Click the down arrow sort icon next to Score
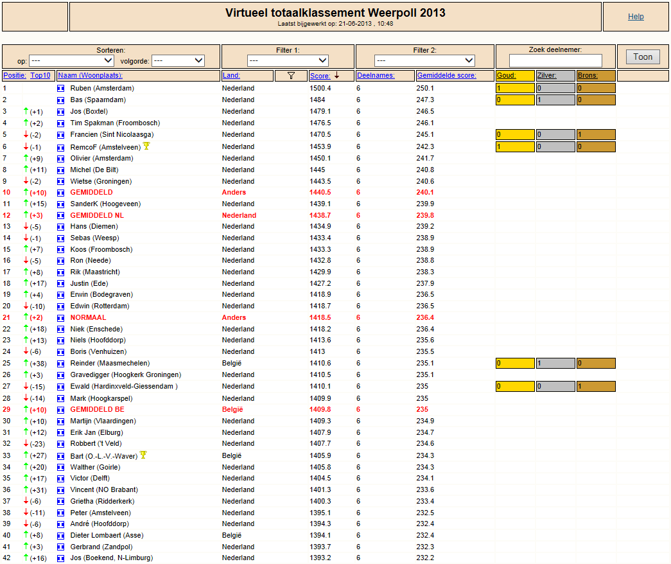Viewport: 671px width, 564px height. point(337,75)
